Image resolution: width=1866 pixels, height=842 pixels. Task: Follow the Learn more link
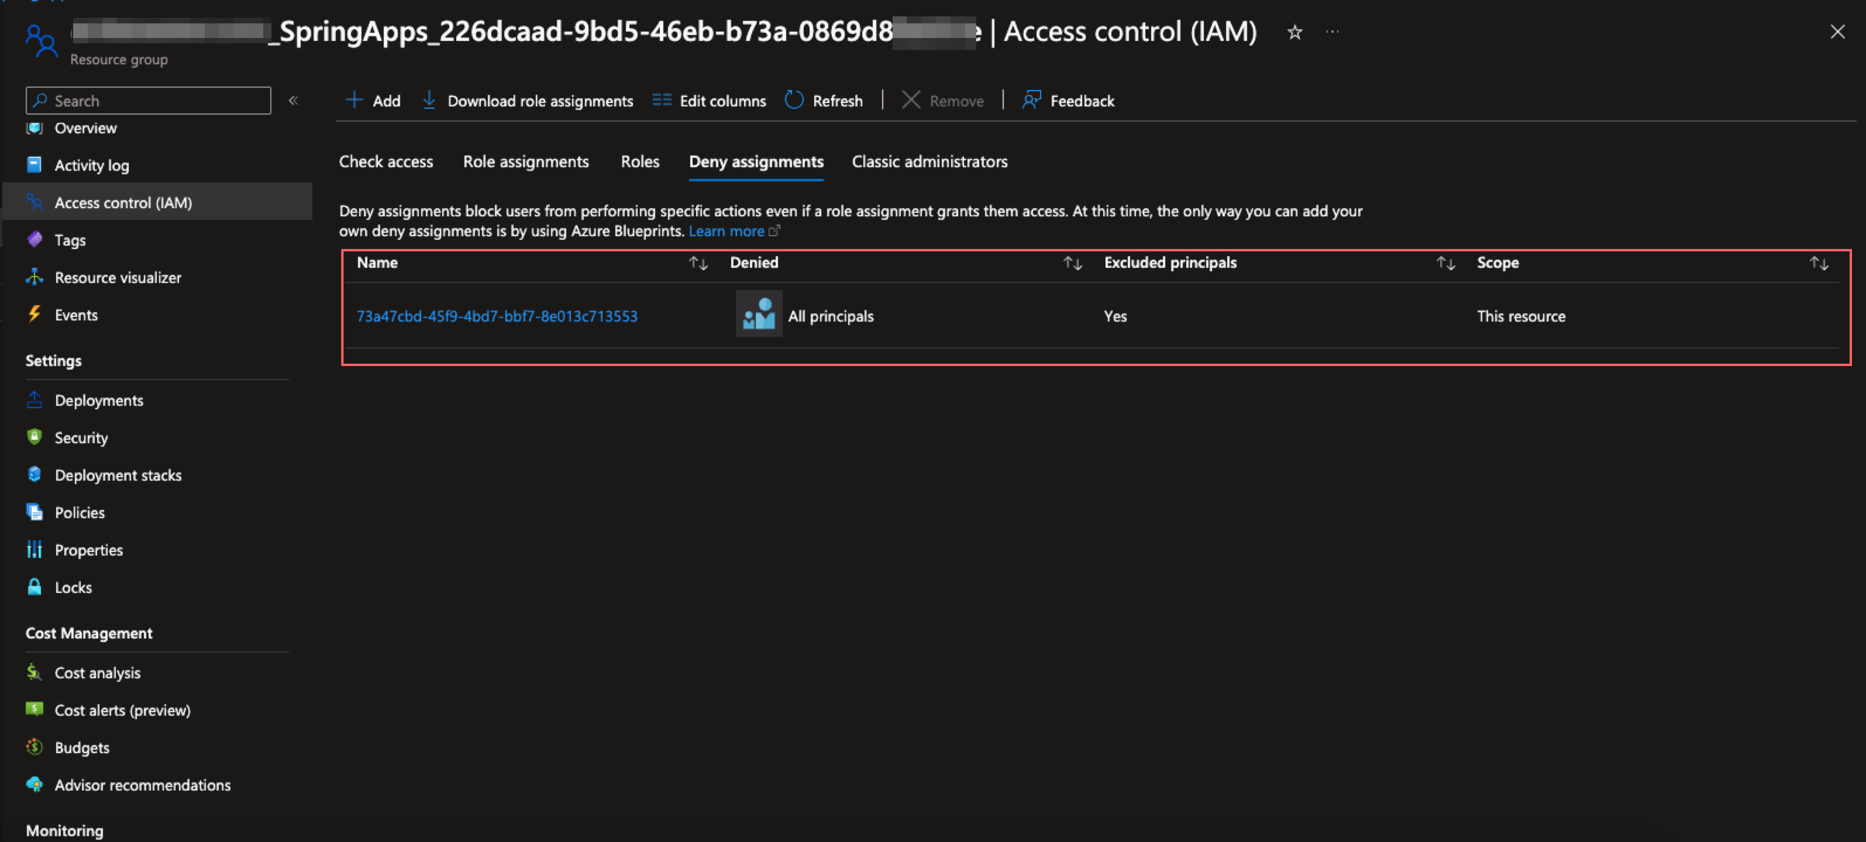click(727, 231)
